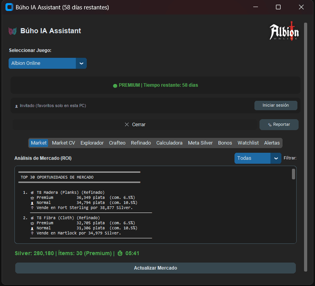This screenshot has height=286, width=315.
Task: Click the Albion Online logo
Action: coord(284,31)
